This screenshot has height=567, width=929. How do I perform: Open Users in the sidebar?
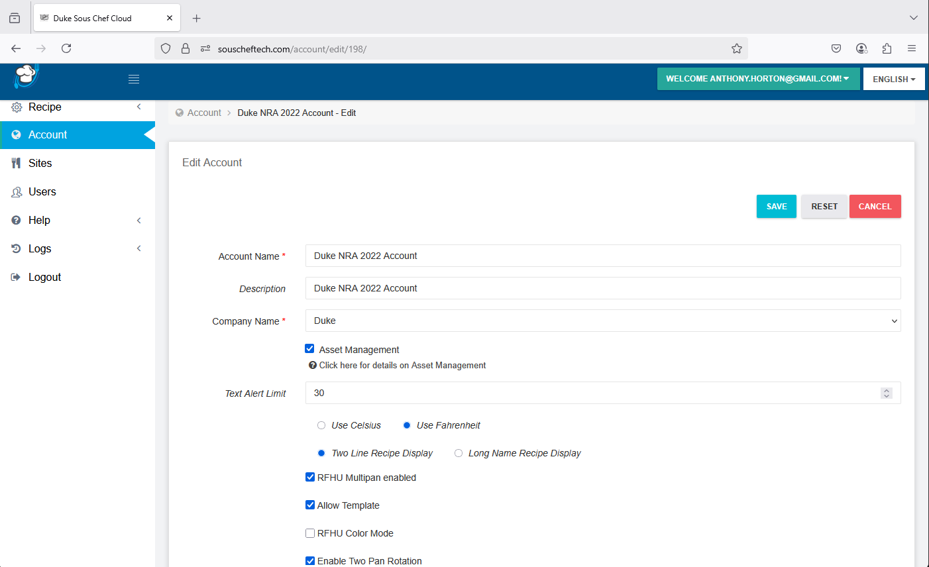78,191
